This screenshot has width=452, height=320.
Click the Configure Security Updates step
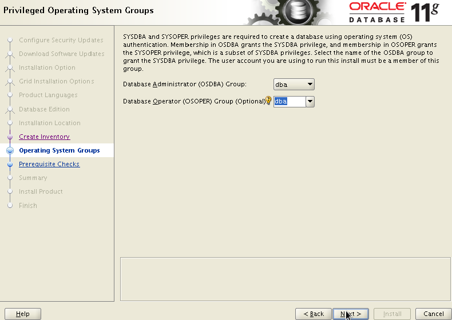point(61,40)
